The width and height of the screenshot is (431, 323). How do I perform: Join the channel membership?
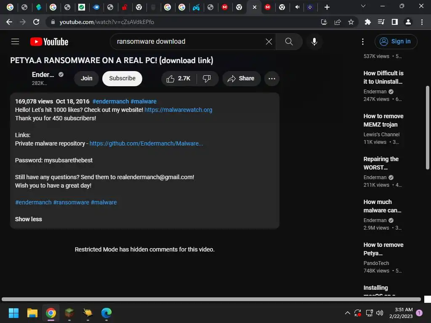point(87,79)
